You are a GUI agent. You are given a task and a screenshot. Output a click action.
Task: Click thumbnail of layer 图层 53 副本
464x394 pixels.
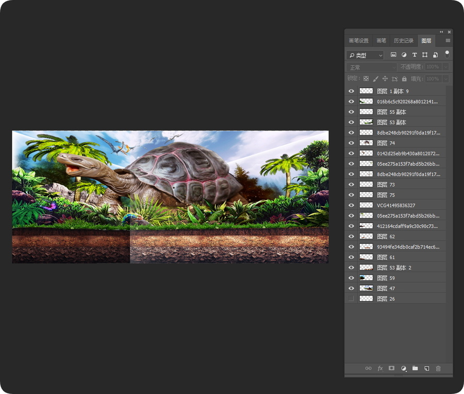(x=366, y=122)
